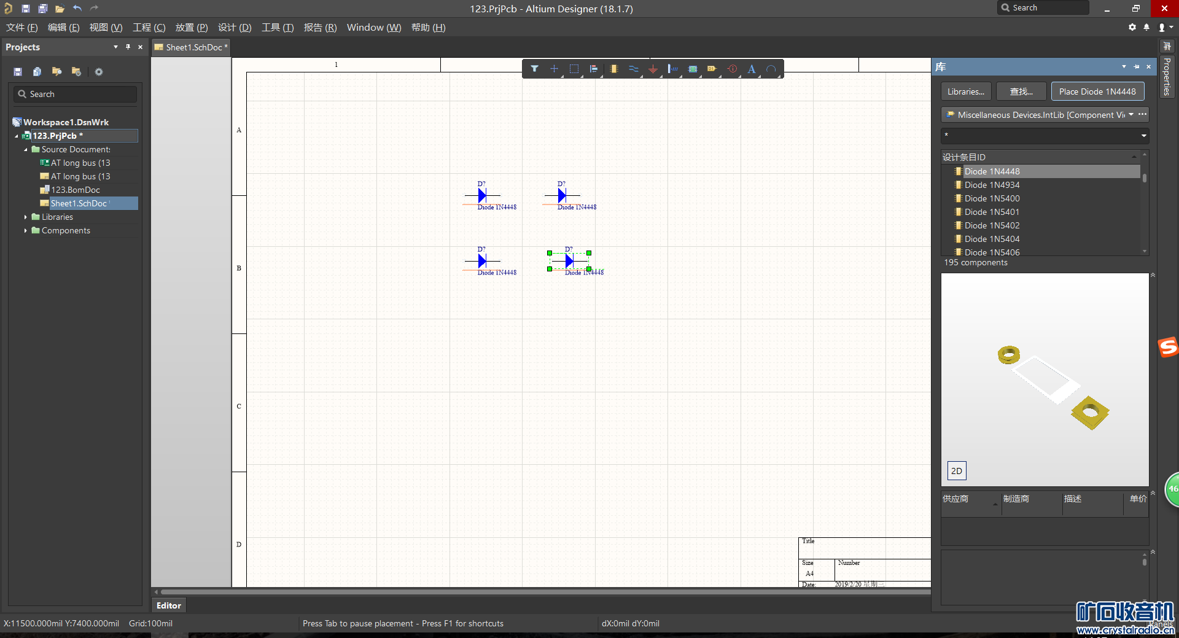1179x638 pixels.
Task: Click the Libraries... button
Action: click(965, 91)
